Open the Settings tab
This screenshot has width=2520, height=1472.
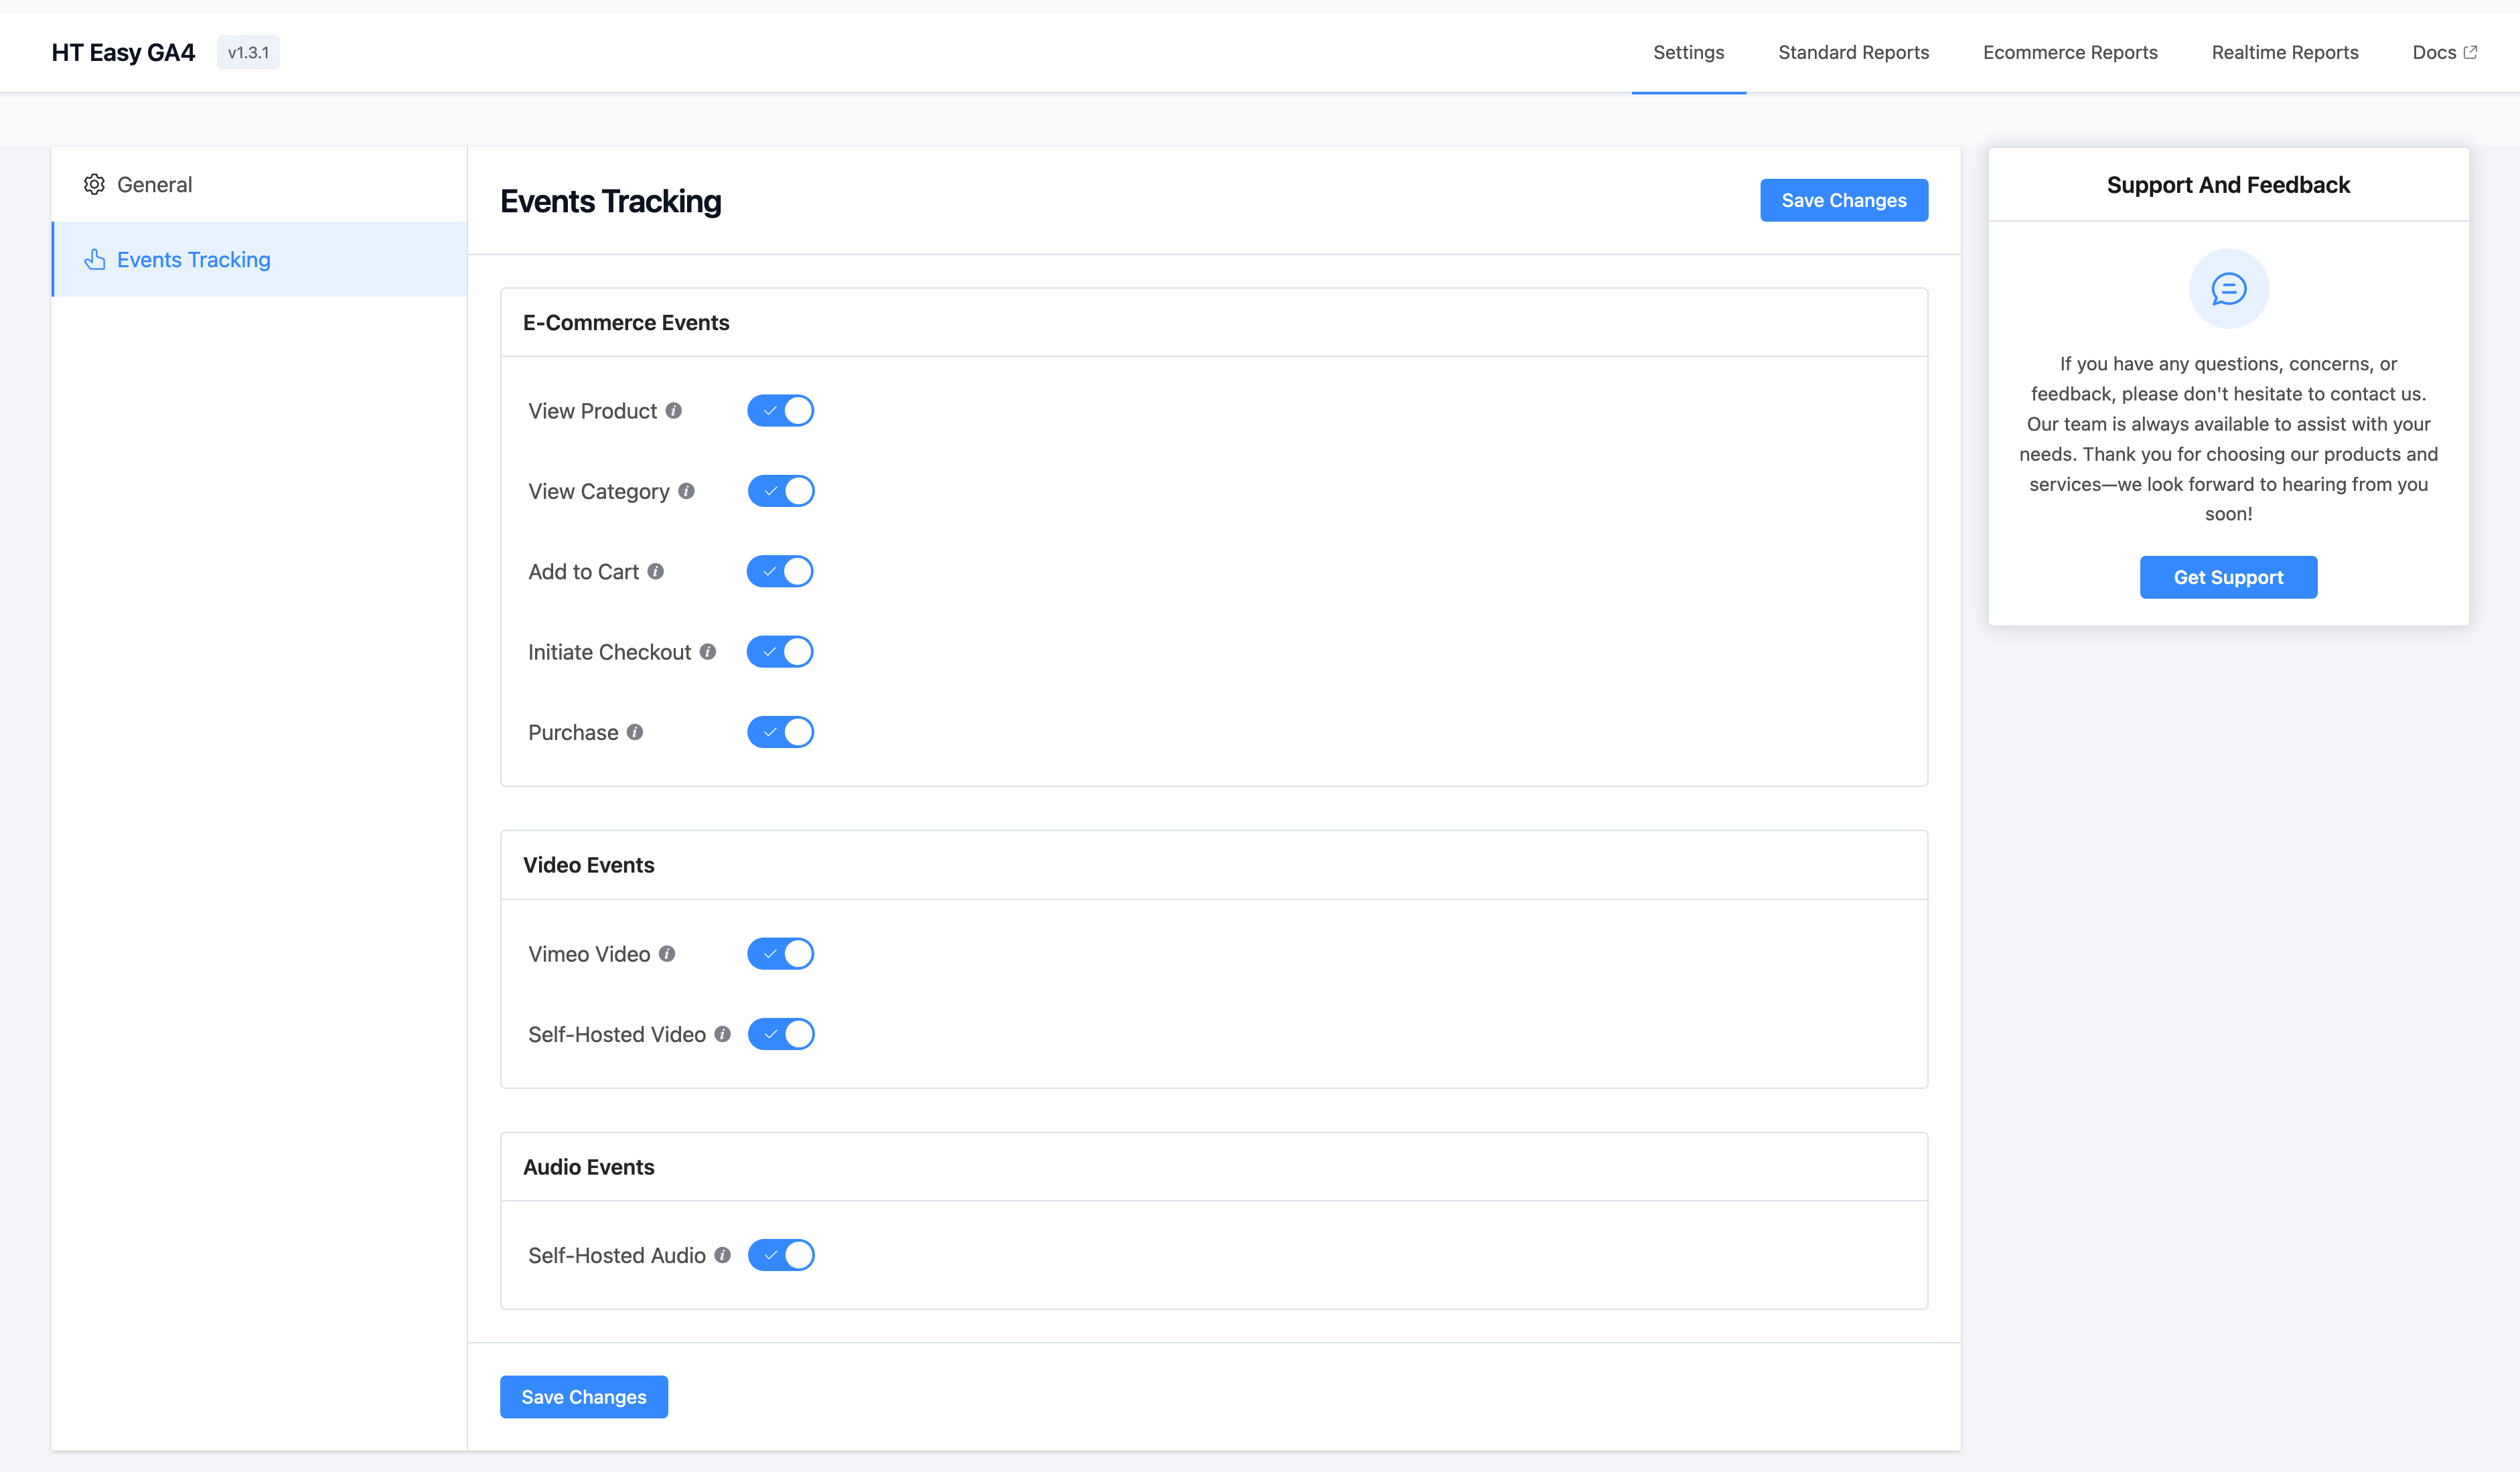coord(1688,52)
